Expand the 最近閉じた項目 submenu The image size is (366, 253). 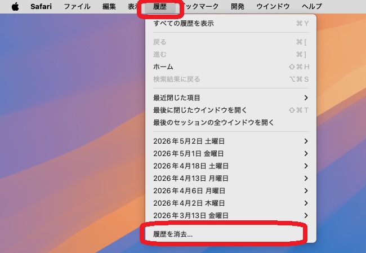point(231,97)
